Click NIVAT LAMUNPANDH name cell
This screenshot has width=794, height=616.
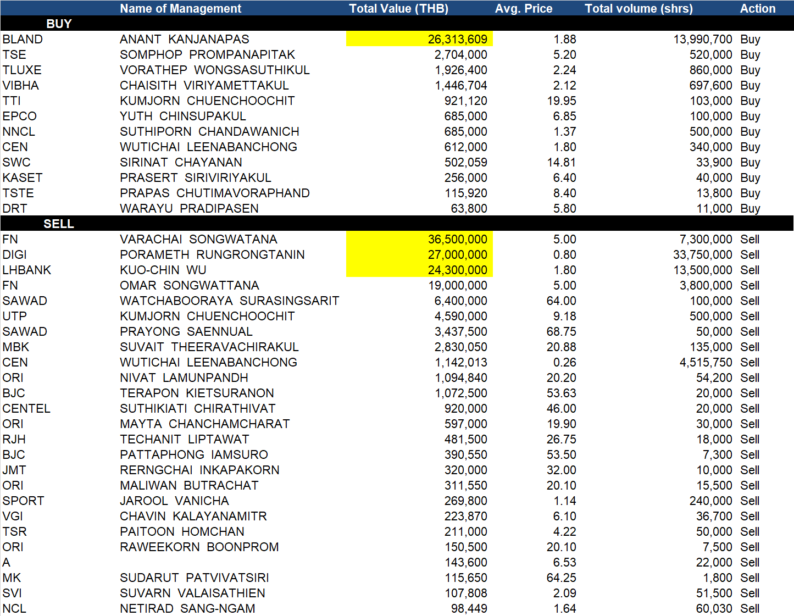coord(184,378)
